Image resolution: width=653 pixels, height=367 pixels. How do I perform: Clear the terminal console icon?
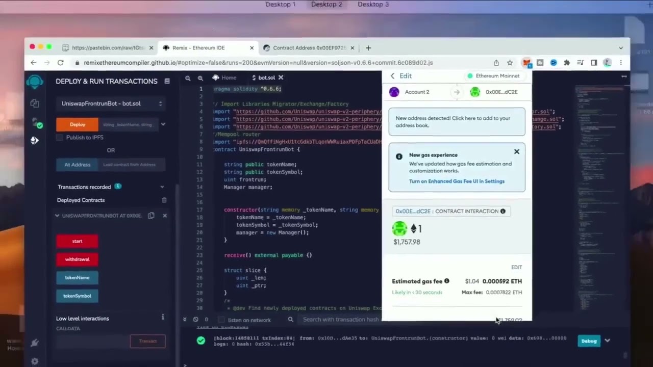tap(195, 320)
